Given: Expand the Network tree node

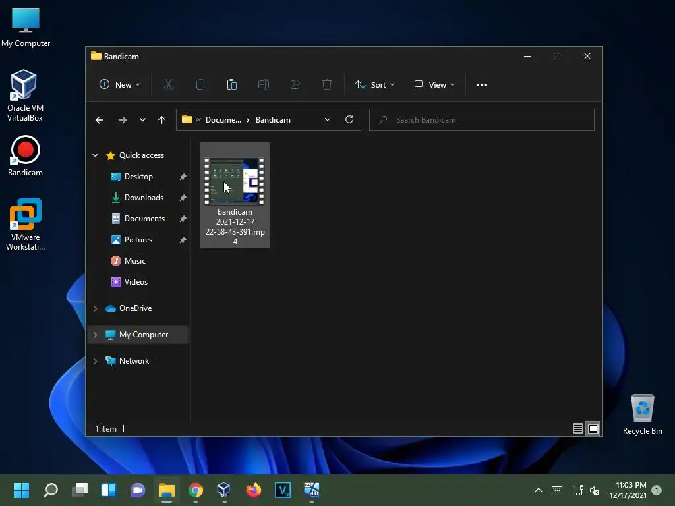Looking at the screenshot, I should click(95, 361).
